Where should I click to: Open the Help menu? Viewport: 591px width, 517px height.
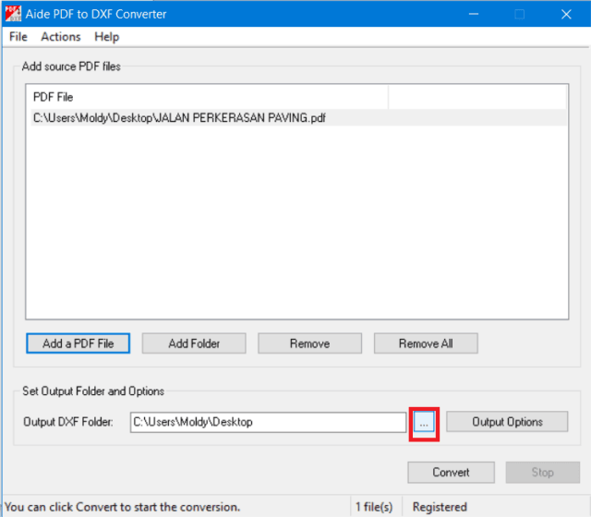[107, 37]
